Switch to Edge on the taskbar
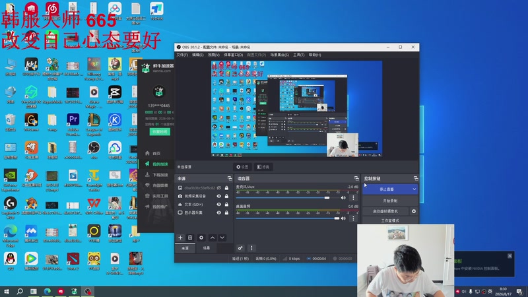The width and height of the screenshot is (528, 297). (47, 291)
